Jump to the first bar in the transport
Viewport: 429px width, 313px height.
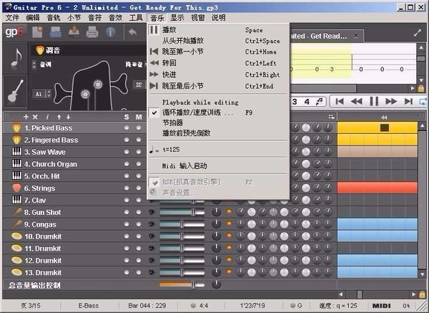[340, 102]
